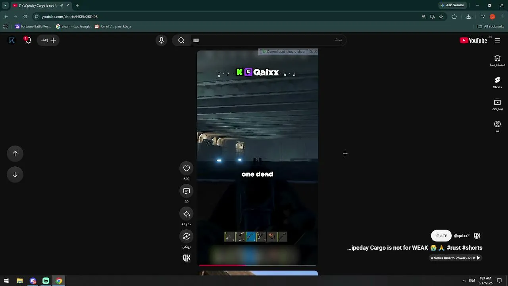Open the YouTube guide hamburger menu
This screenshot has height=286, width=508.
497,40
